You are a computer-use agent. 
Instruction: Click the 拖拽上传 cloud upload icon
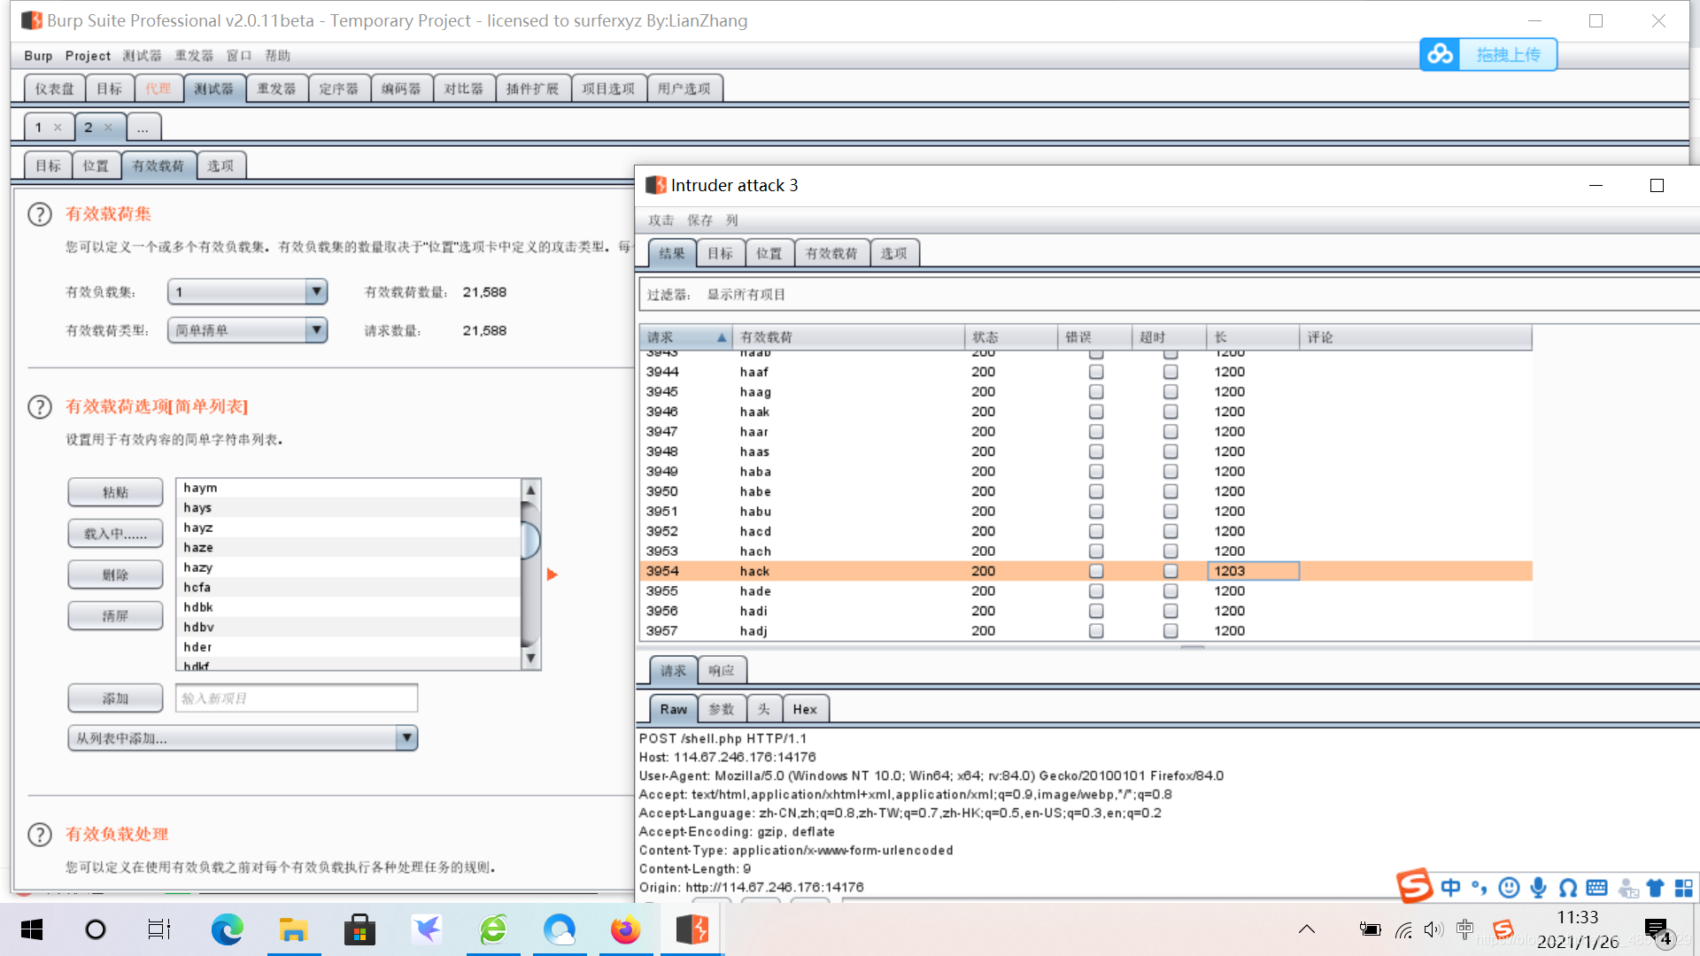(x=1440, y=55)
